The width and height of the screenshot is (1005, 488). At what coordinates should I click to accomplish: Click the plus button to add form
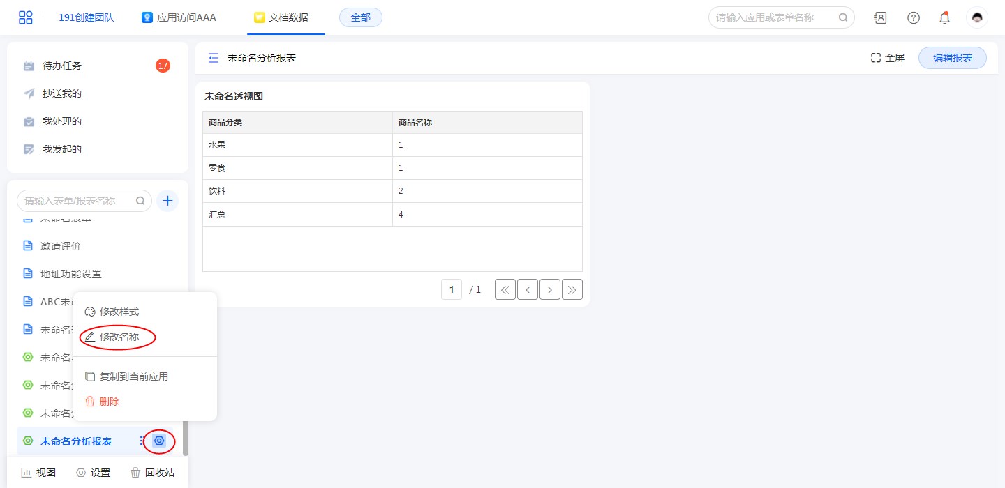point(167,201)
